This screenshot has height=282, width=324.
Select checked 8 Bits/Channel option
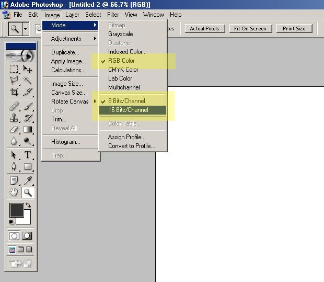[132, 101]
